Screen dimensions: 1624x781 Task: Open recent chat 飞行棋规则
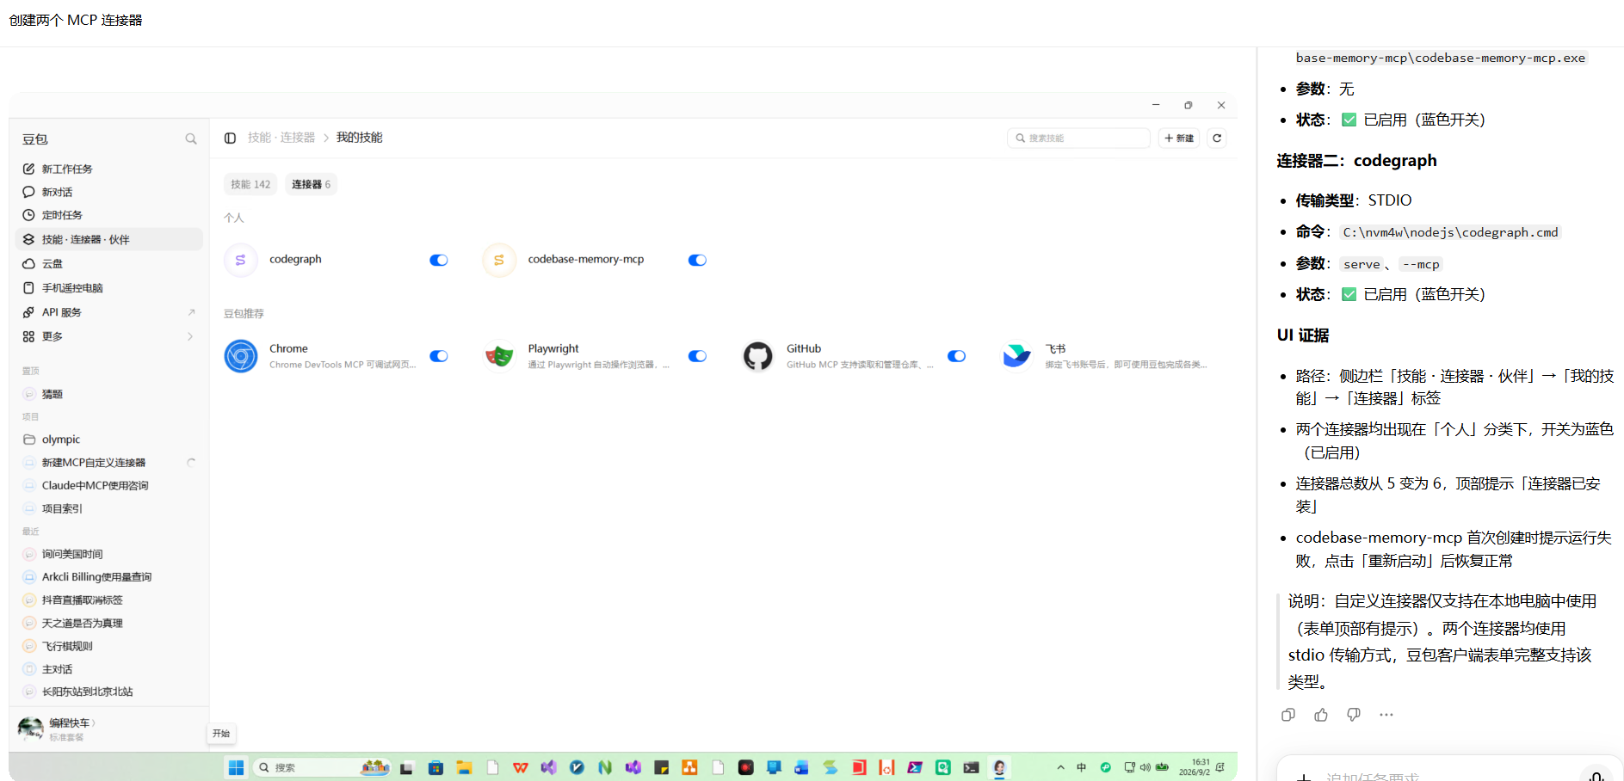(109, 646)
